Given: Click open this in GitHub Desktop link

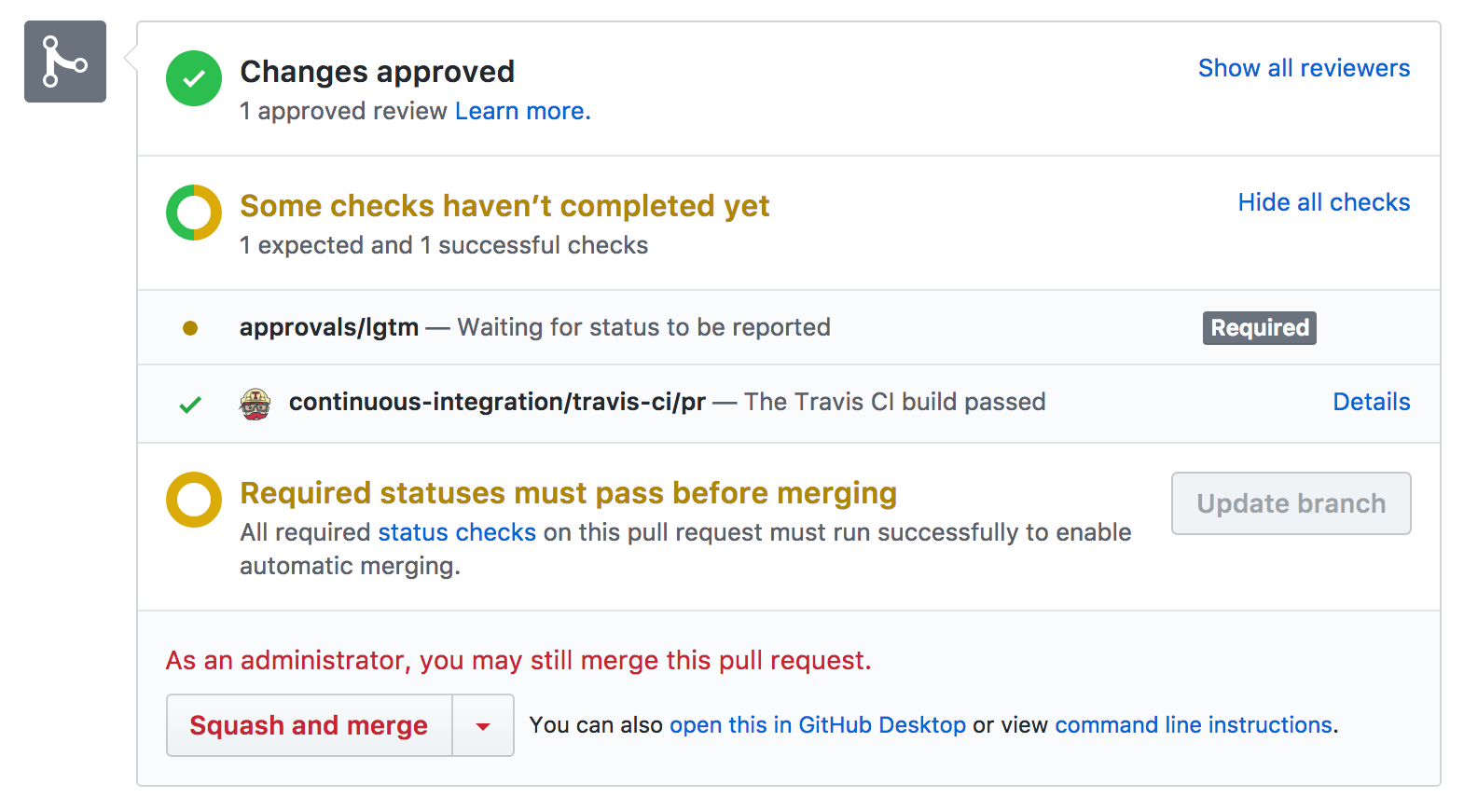Looking at the screenshot, I should (817, 725).
